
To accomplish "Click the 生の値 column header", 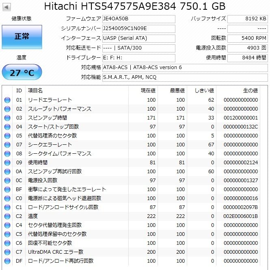I will [250, 90].
